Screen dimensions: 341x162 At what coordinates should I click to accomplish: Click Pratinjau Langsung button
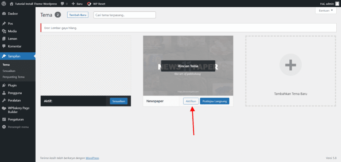pyautogui.click(x=214, y=101)
